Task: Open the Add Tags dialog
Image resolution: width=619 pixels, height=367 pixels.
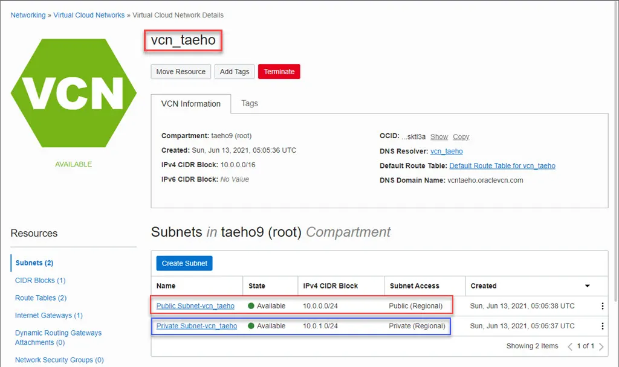Action: (x=234, y=71)
